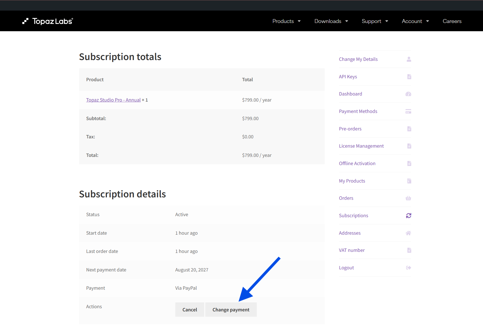Image resolution: width=483 pixels, height=327 pixels.
Task: Expand the Products dropdown arrow
Action: 299,21
